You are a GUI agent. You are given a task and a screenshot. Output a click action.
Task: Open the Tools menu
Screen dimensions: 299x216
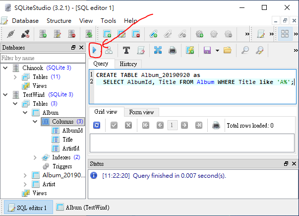[x=108, y=21]
